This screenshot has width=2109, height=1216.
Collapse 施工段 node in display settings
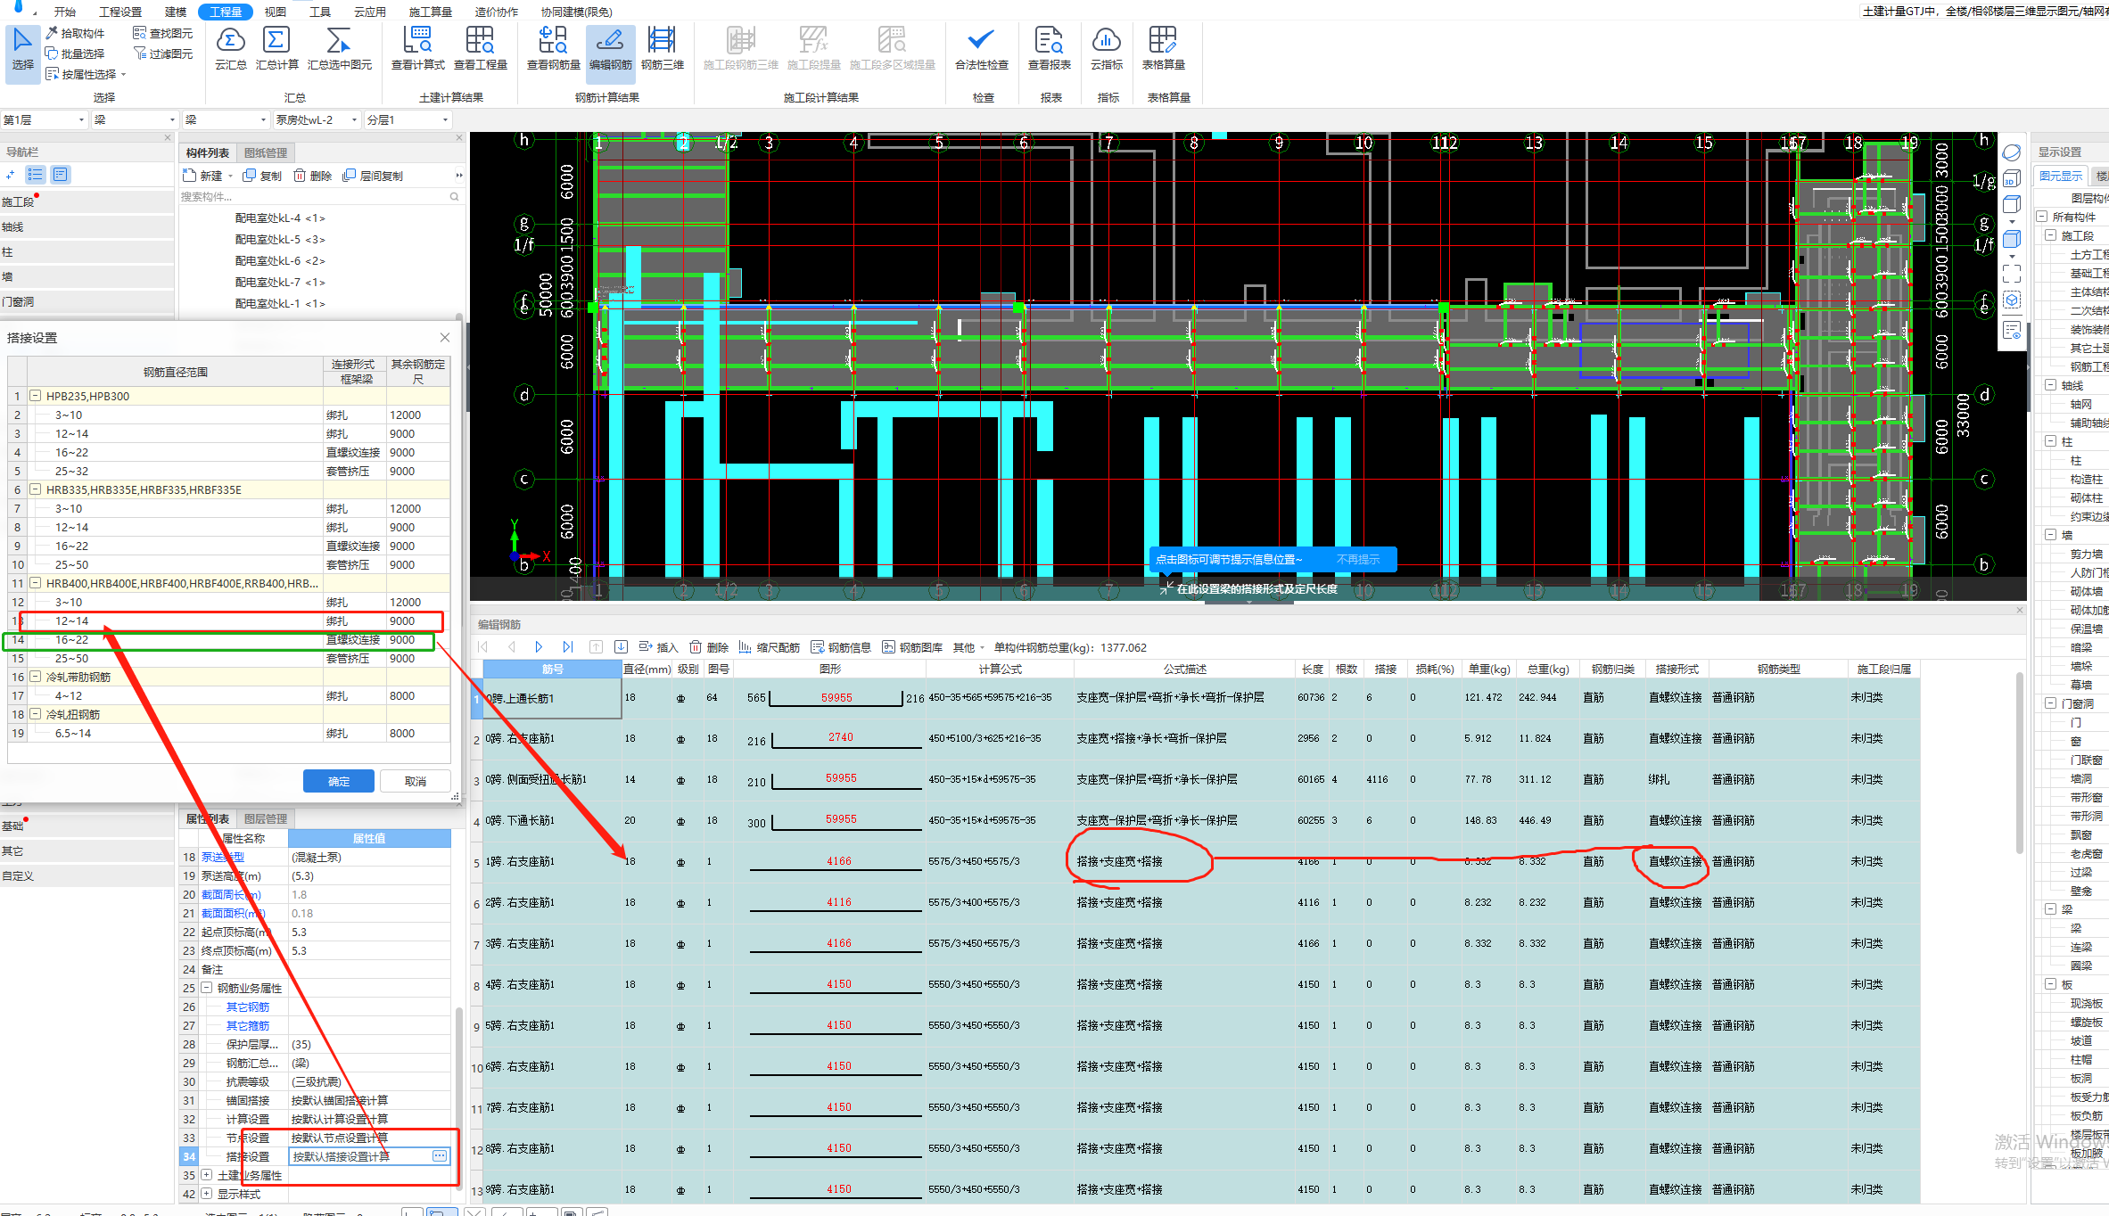point(2050,234)
